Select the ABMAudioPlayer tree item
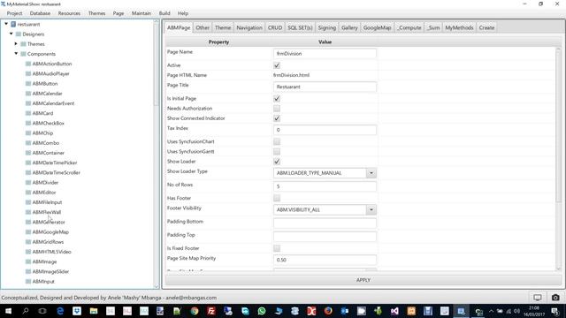The image size is (566, 318). pos(50,73)
